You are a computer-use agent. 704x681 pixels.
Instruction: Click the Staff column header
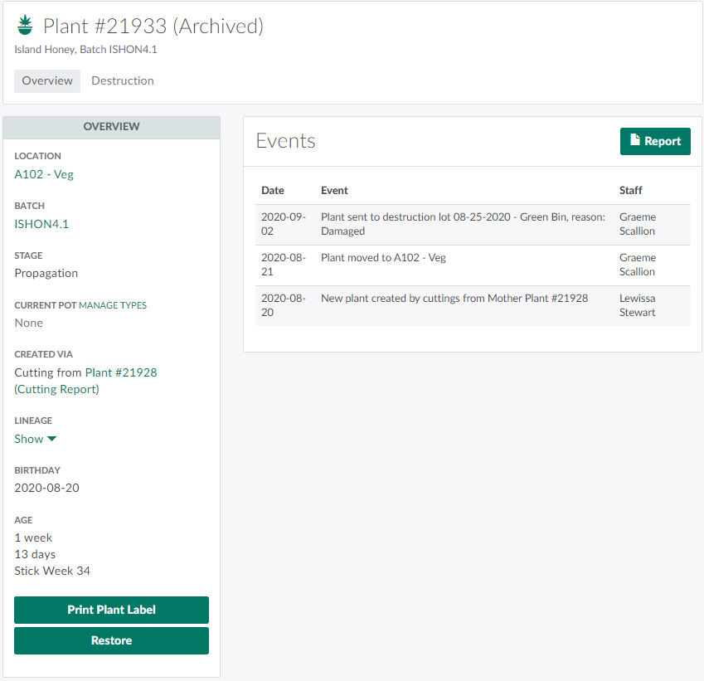click(631, 190)
